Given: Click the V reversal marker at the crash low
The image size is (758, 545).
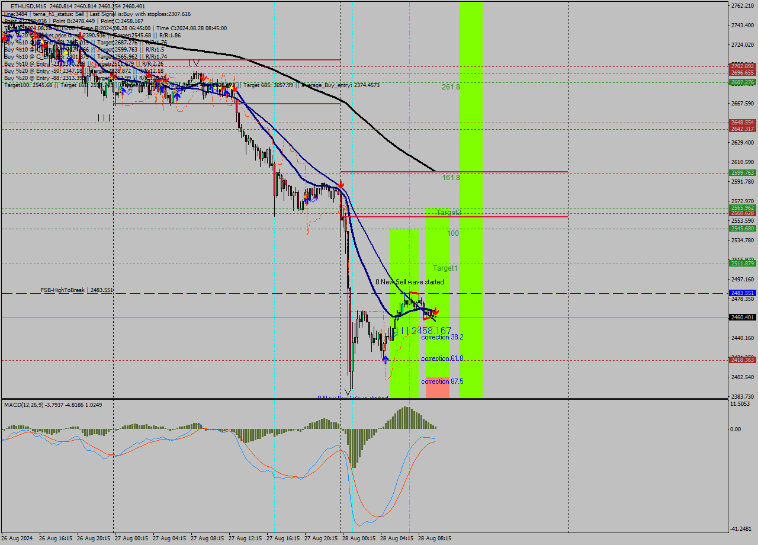Looking at the screenshot, I should click(348, 393).
